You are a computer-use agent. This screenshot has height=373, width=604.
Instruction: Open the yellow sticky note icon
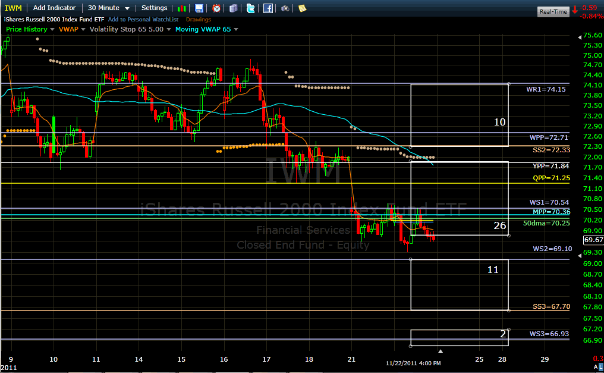coord(303,8)
